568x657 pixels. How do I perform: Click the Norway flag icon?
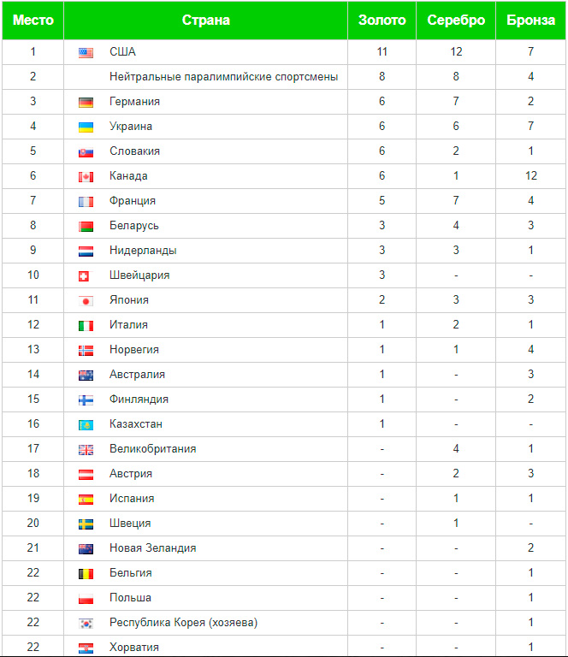click(86, 350)
